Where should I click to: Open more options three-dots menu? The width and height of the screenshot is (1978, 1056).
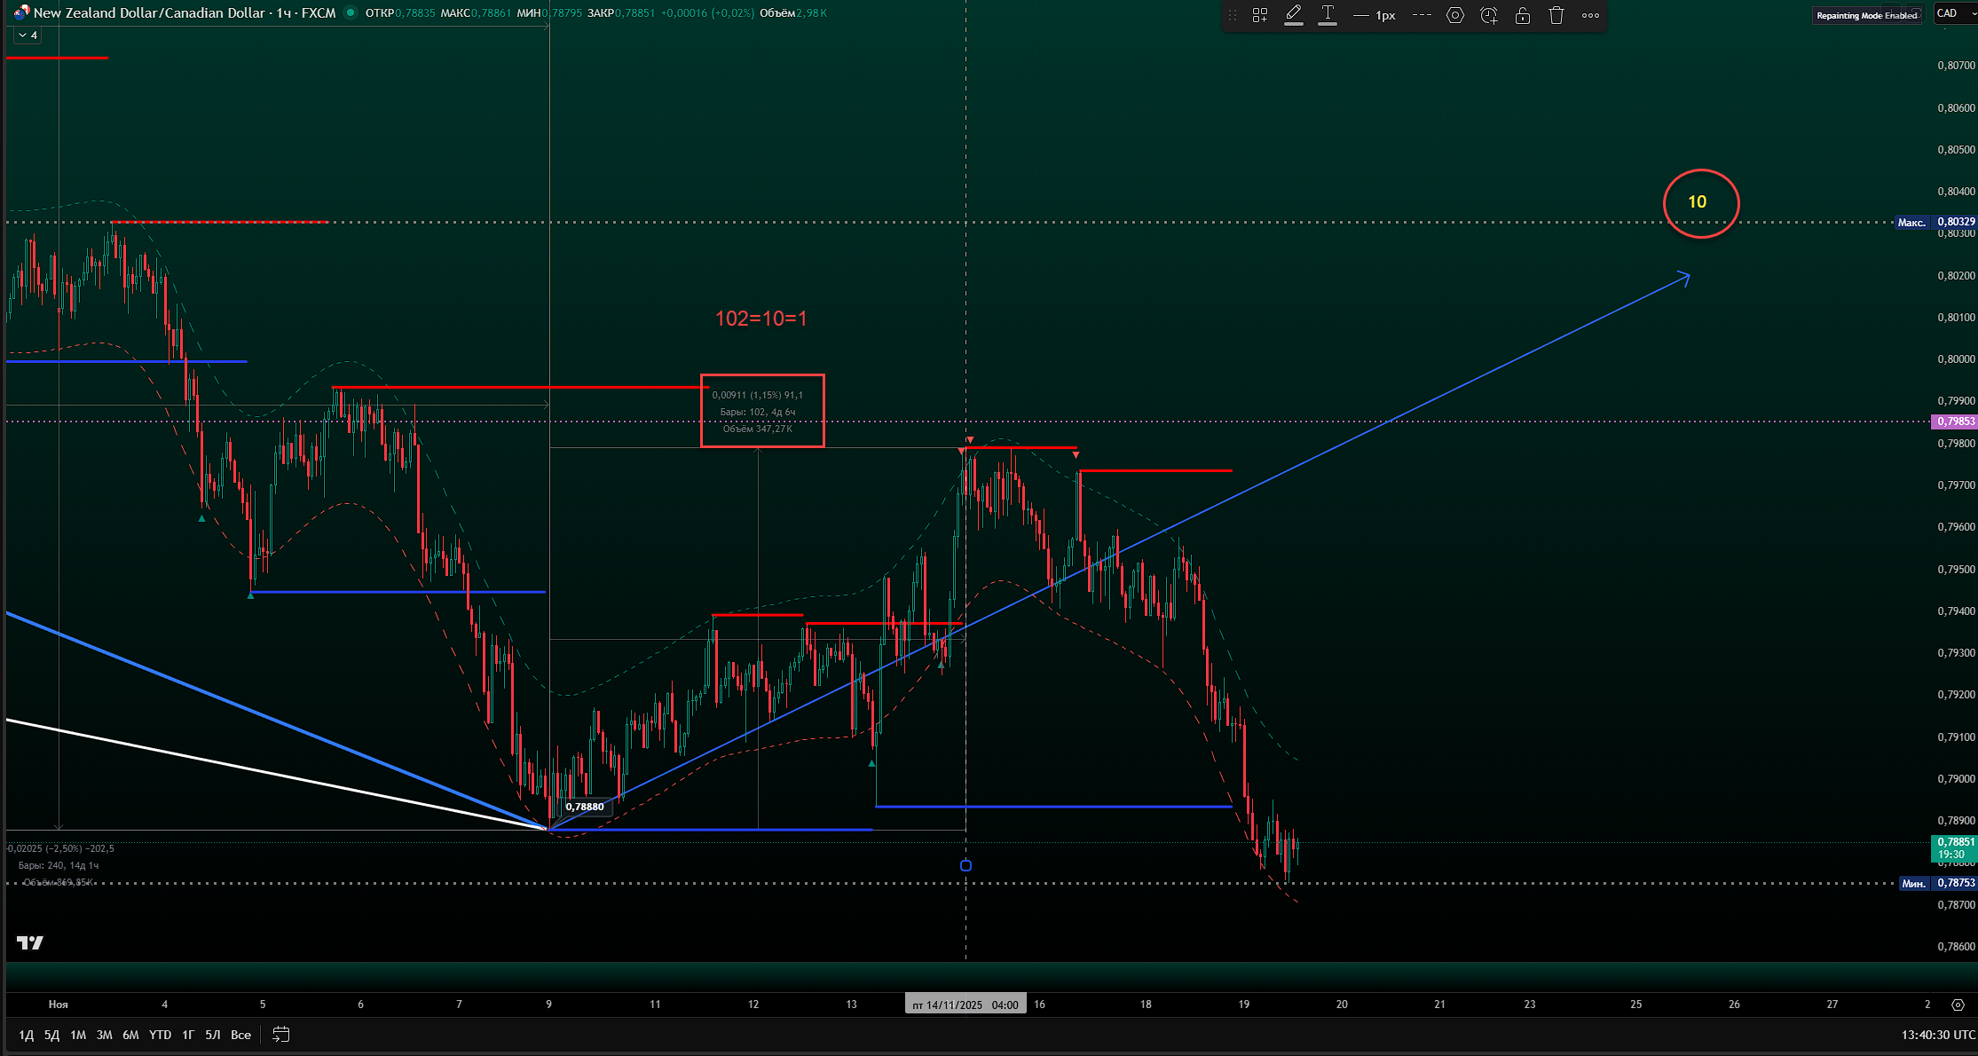[1590, 15]
